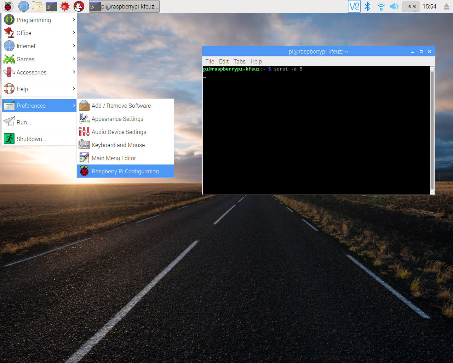Viewport: 453px width, 363px height.
Task: Click the Raspberry Pi Configuration raspberry icon
Action: click(x=84, y=171)
